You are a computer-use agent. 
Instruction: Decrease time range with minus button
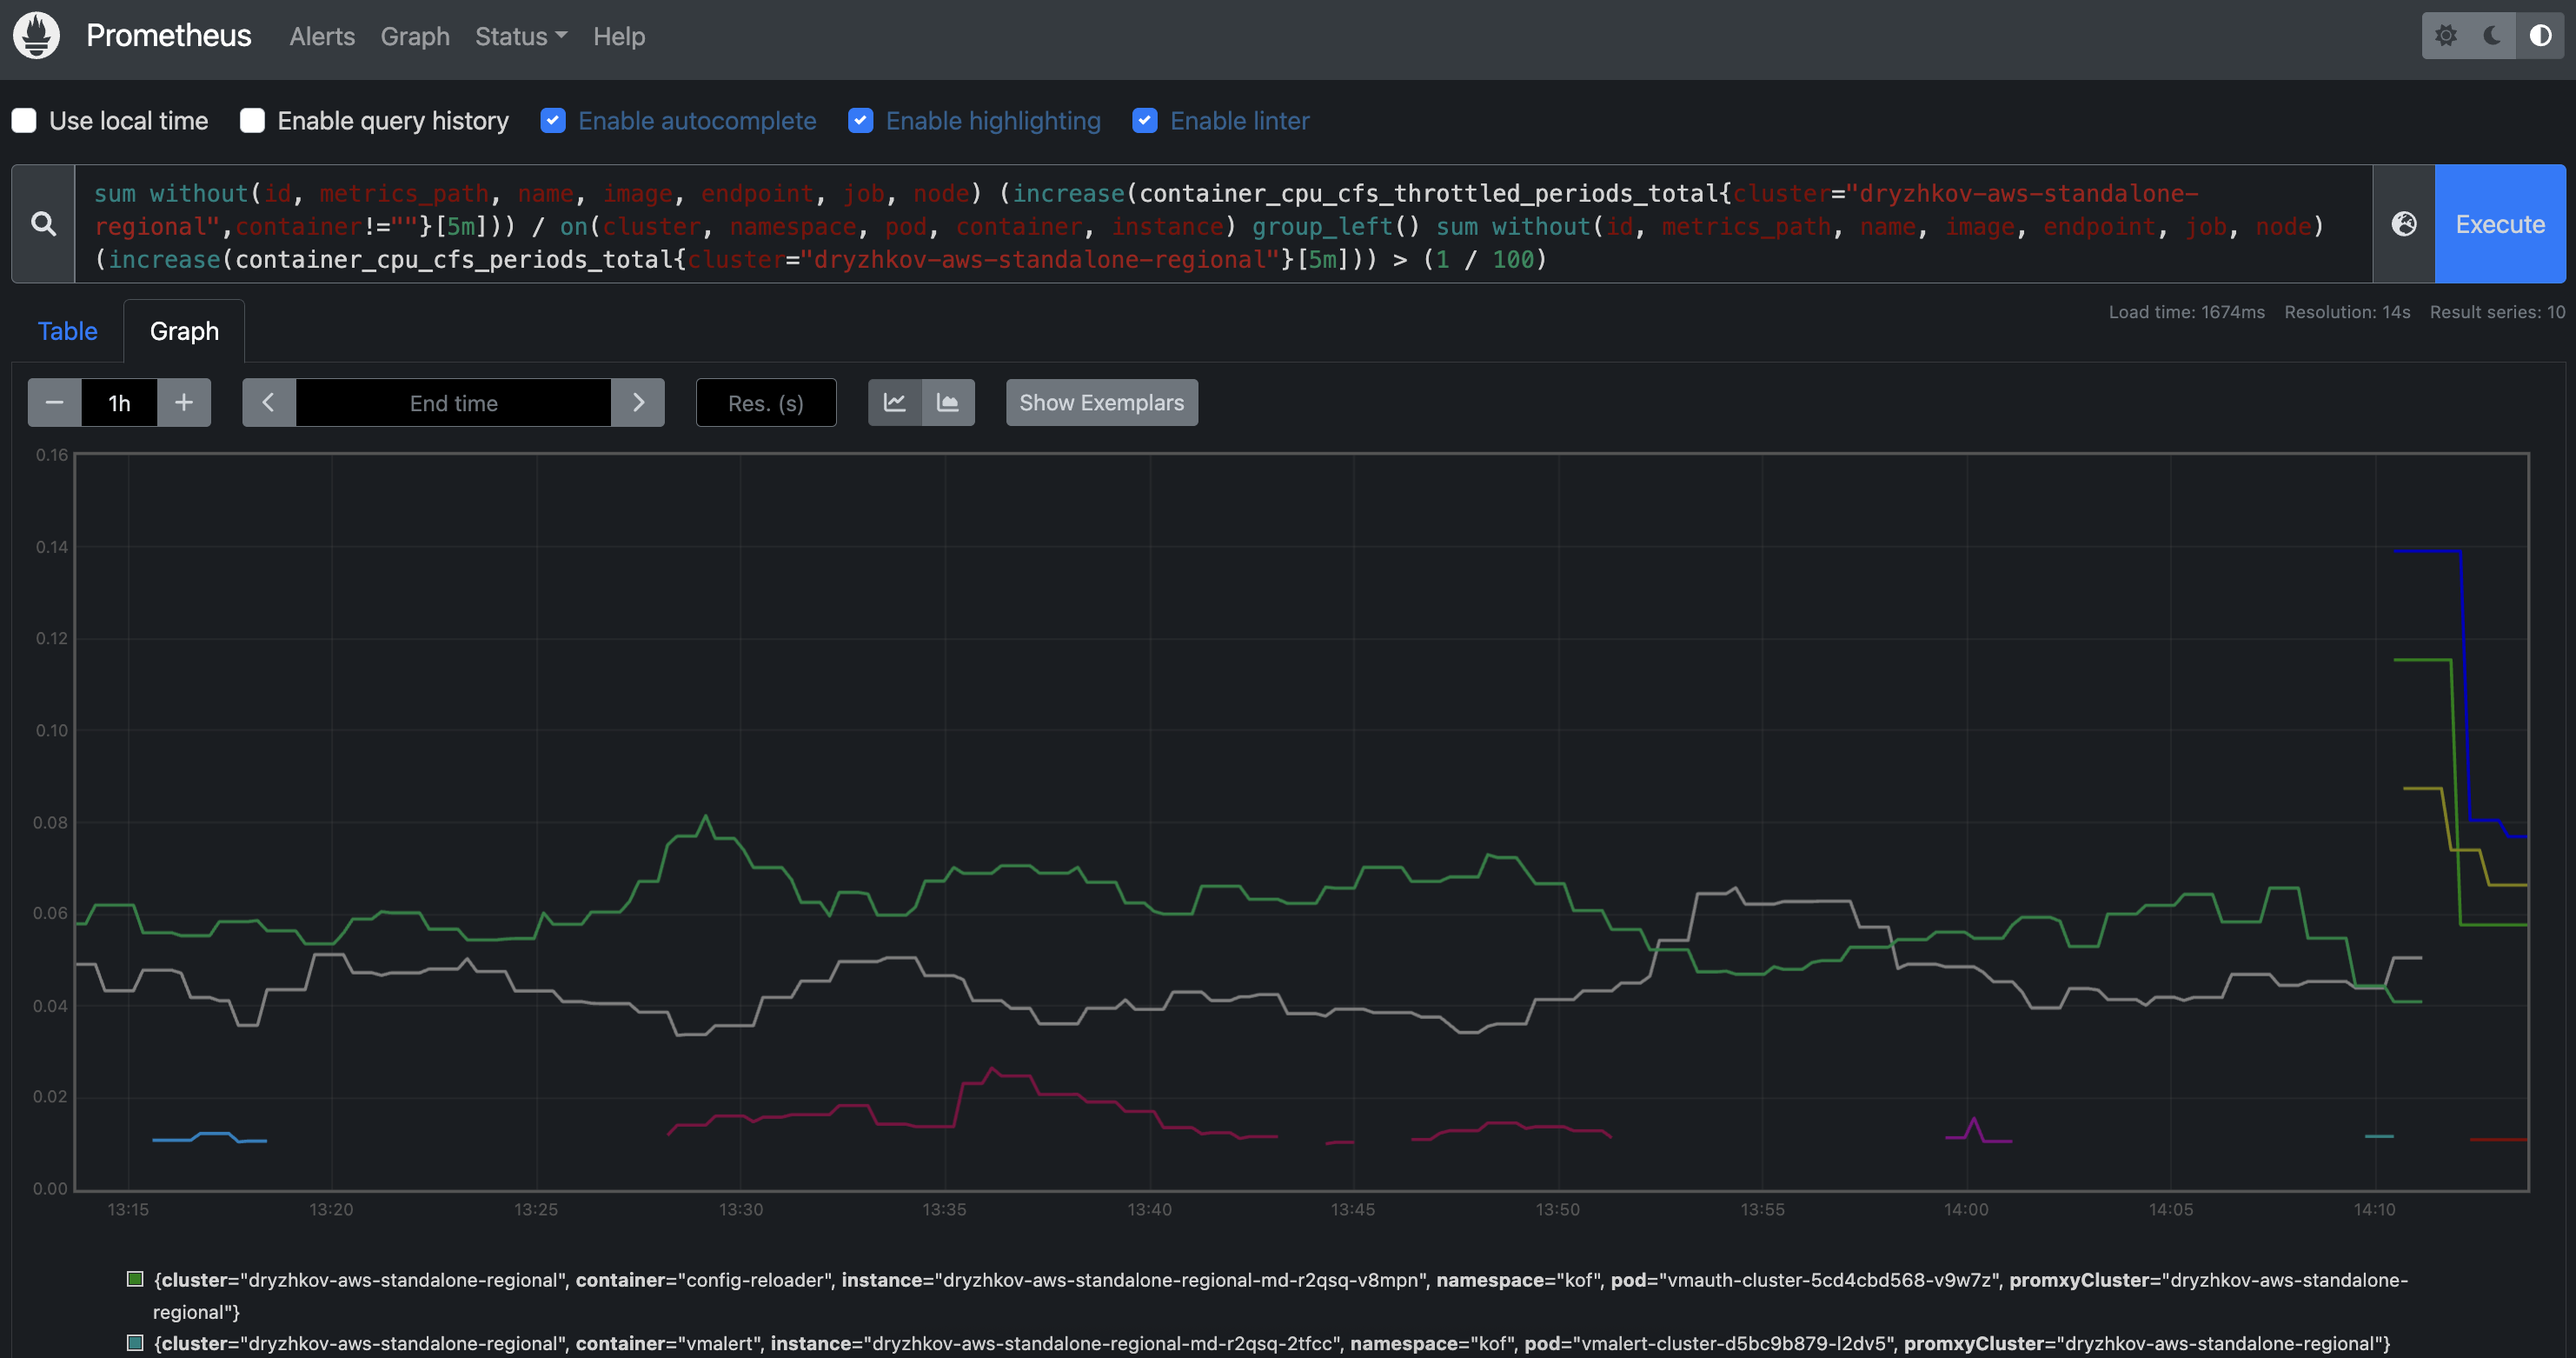[x=55, y=403]
